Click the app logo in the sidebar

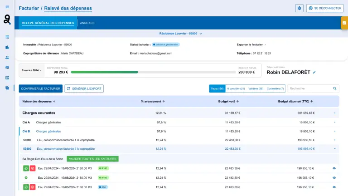point(7,20)
